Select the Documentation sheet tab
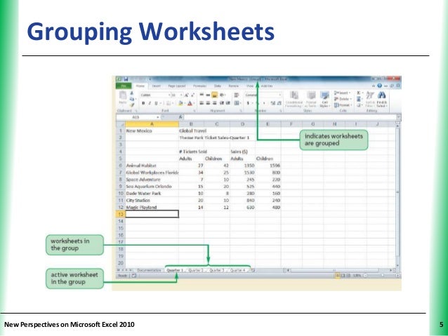 (x=149, y=270)
